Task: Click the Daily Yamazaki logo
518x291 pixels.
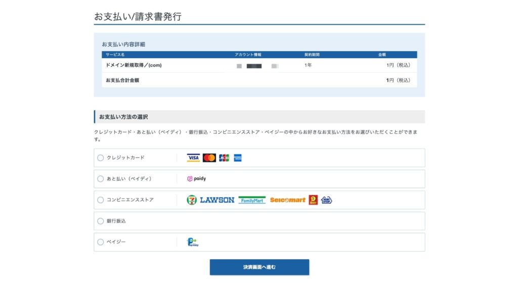Action: [313, 200]
